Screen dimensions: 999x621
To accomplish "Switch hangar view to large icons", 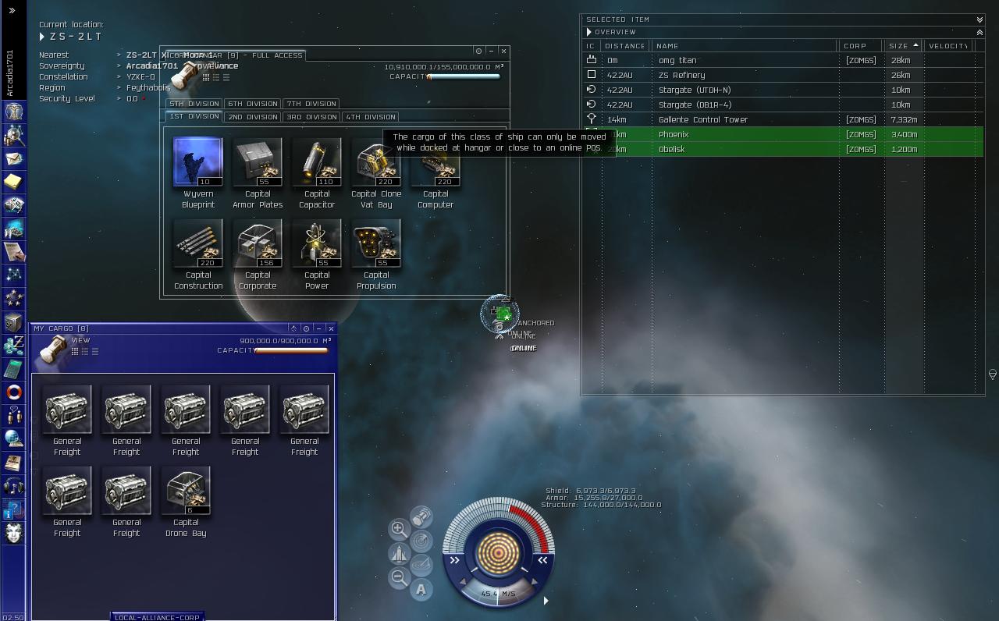I will point(206,77).
